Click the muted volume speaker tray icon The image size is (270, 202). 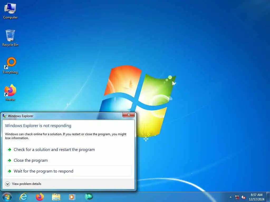(243, 197)
